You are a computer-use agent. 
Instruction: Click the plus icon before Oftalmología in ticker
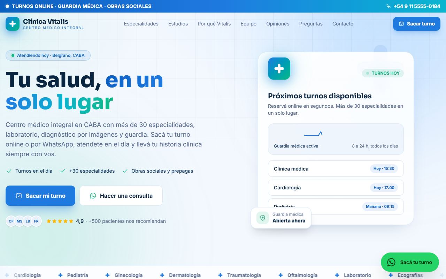(280, 275)
